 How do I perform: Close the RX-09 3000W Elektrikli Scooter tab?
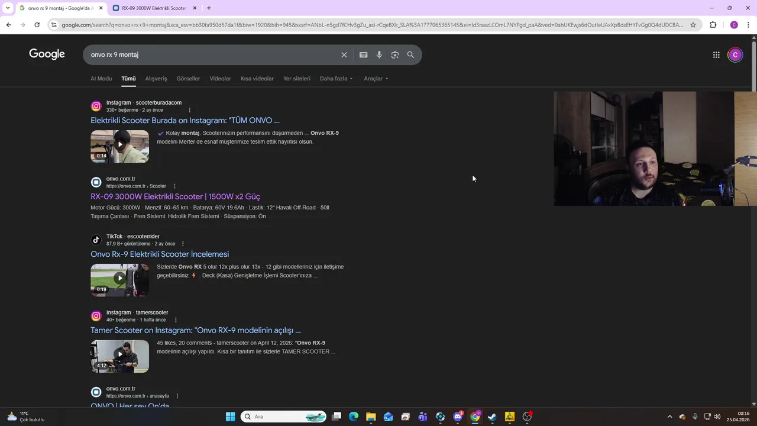point(195,8)
